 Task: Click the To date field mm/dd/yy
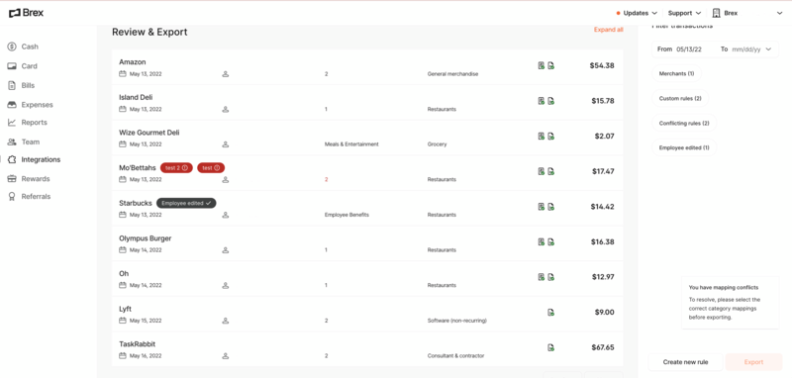coord(746,49)
